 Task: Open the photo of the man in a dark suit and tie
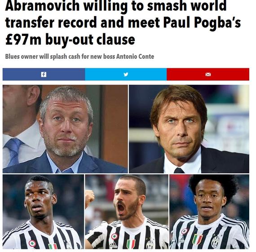pyautogui.click(x=189, y=129)
